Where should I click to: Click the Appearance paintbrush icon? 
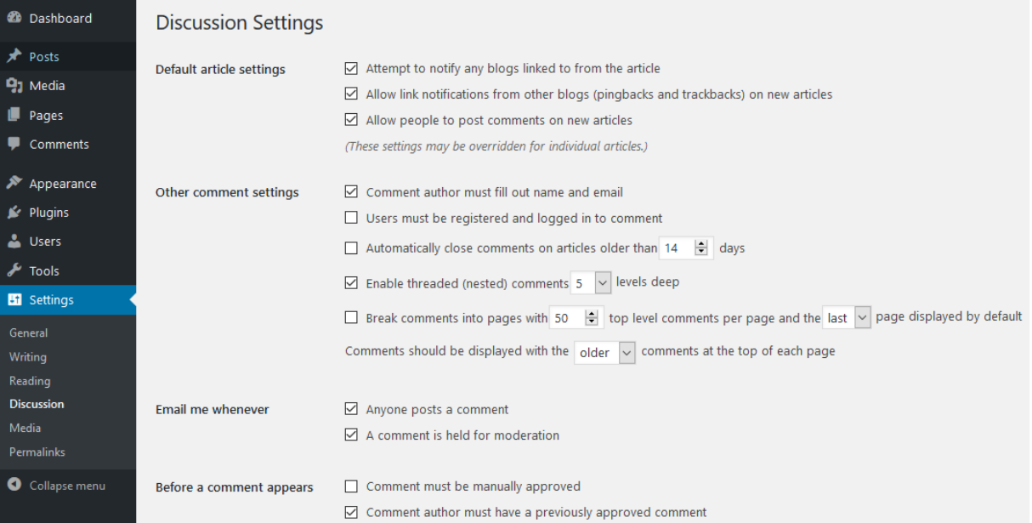pos(14,183)
